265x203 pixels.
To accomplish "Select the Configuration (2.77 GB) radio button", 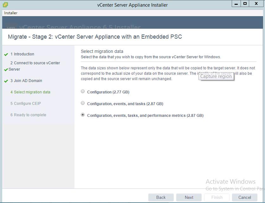I will [83, 92].
